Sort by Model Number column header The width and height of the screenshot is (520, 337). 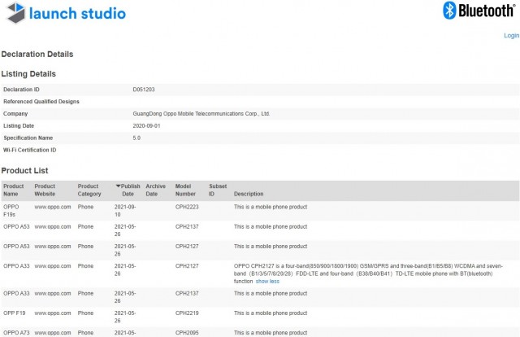(x=186, y=190)
